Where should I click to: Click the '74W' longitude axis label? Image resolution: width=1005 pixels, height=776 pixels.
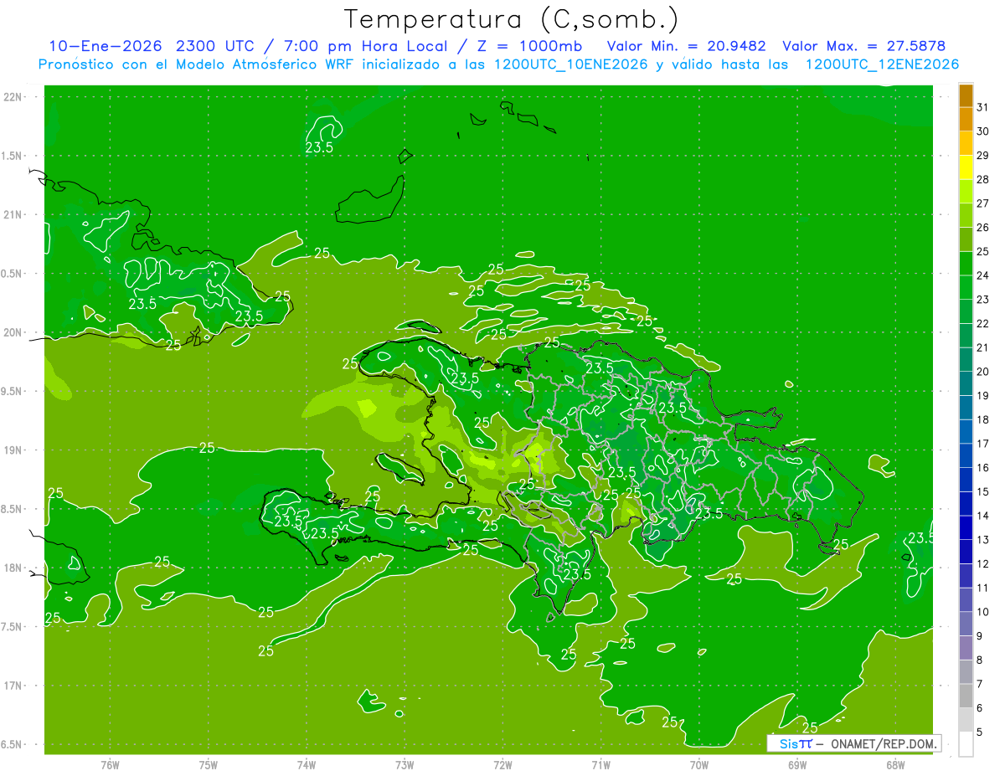point(306,764)
